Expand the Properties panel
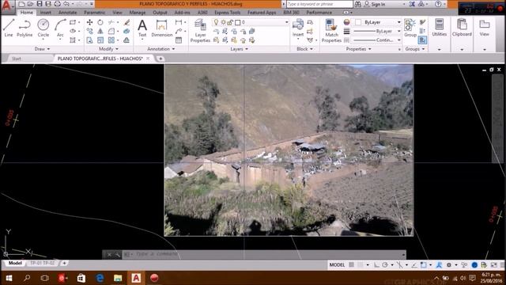 (358, 49)
